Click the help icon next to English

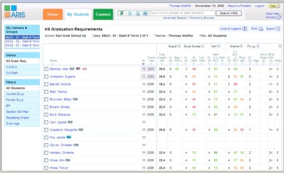(180, 46)
